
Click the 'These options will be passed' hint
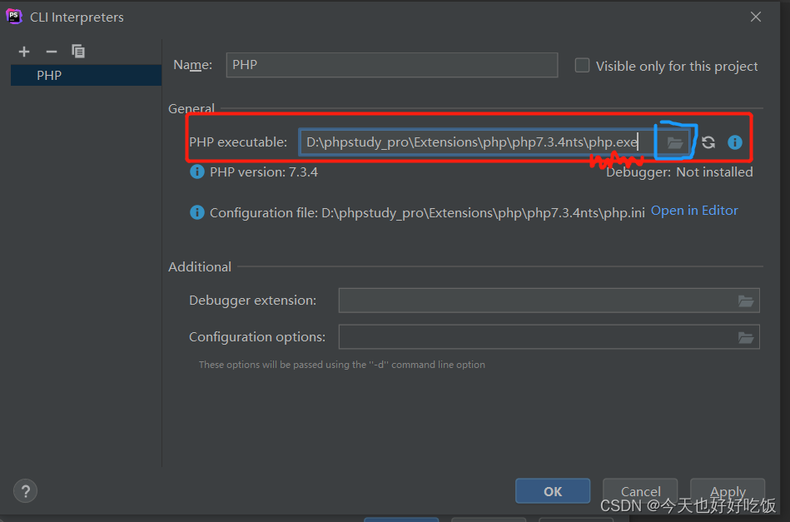pos(342,365)
